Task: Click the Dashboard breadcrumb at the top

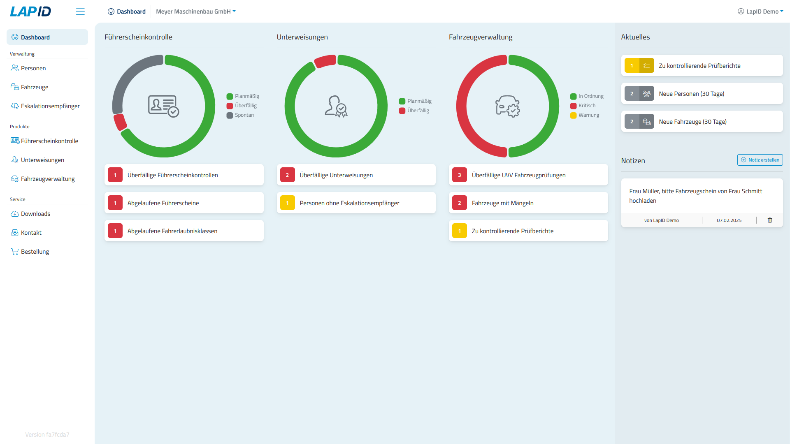Action: (126, 11)
